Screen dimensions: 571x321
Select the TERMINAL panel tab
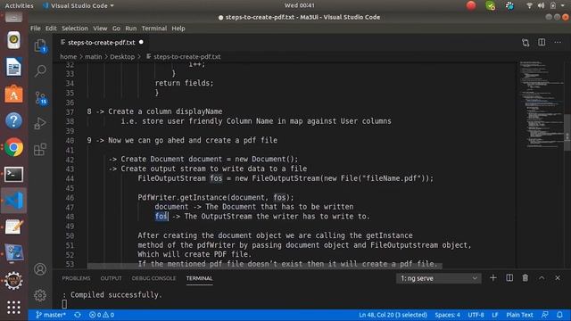coord(199,278)
